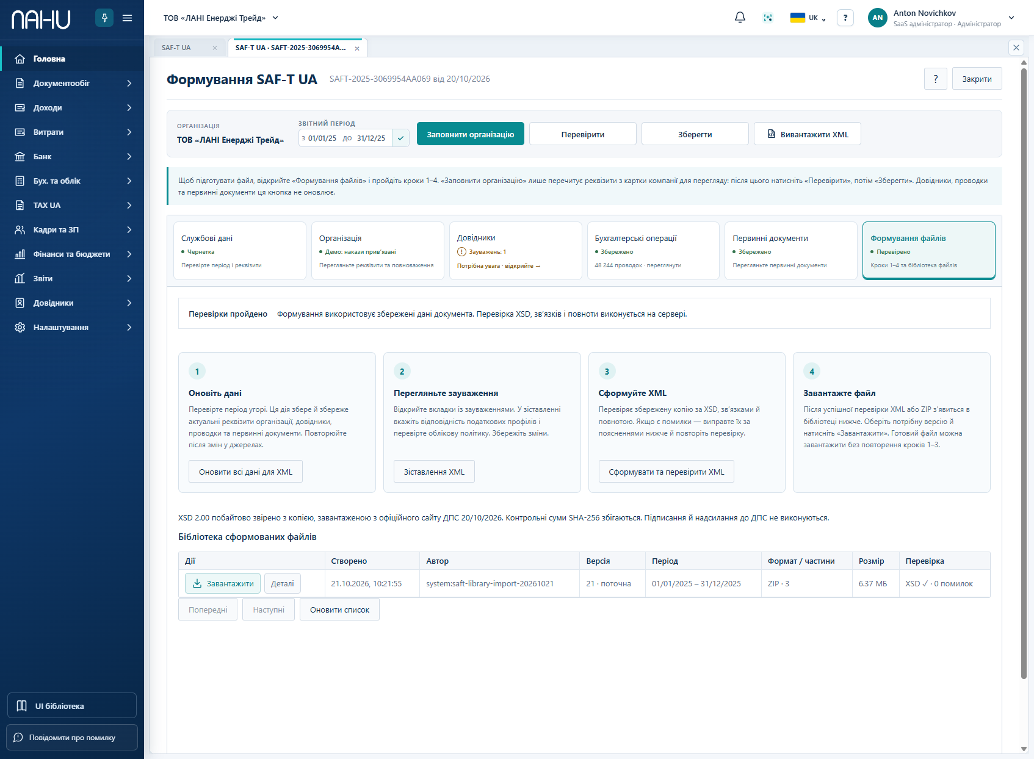Viewport: 1034px width, 759px height.
Task: Click the Кадри та ЗП sidebar icon
Action: (x=20, y=229)
